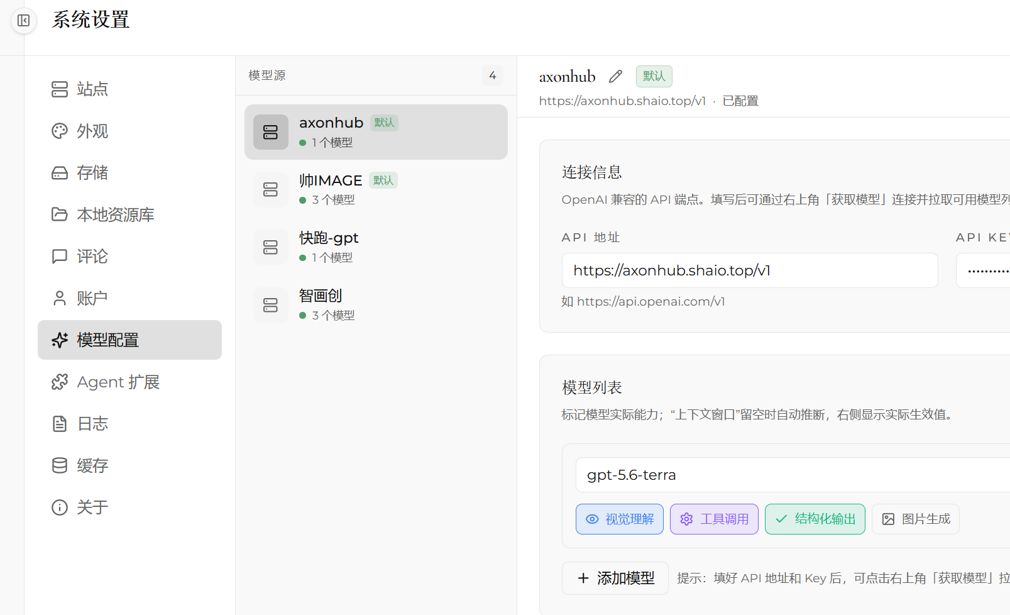Click the palette icon beside 外观
The image size is (1010, 615).
pos(60,131)
